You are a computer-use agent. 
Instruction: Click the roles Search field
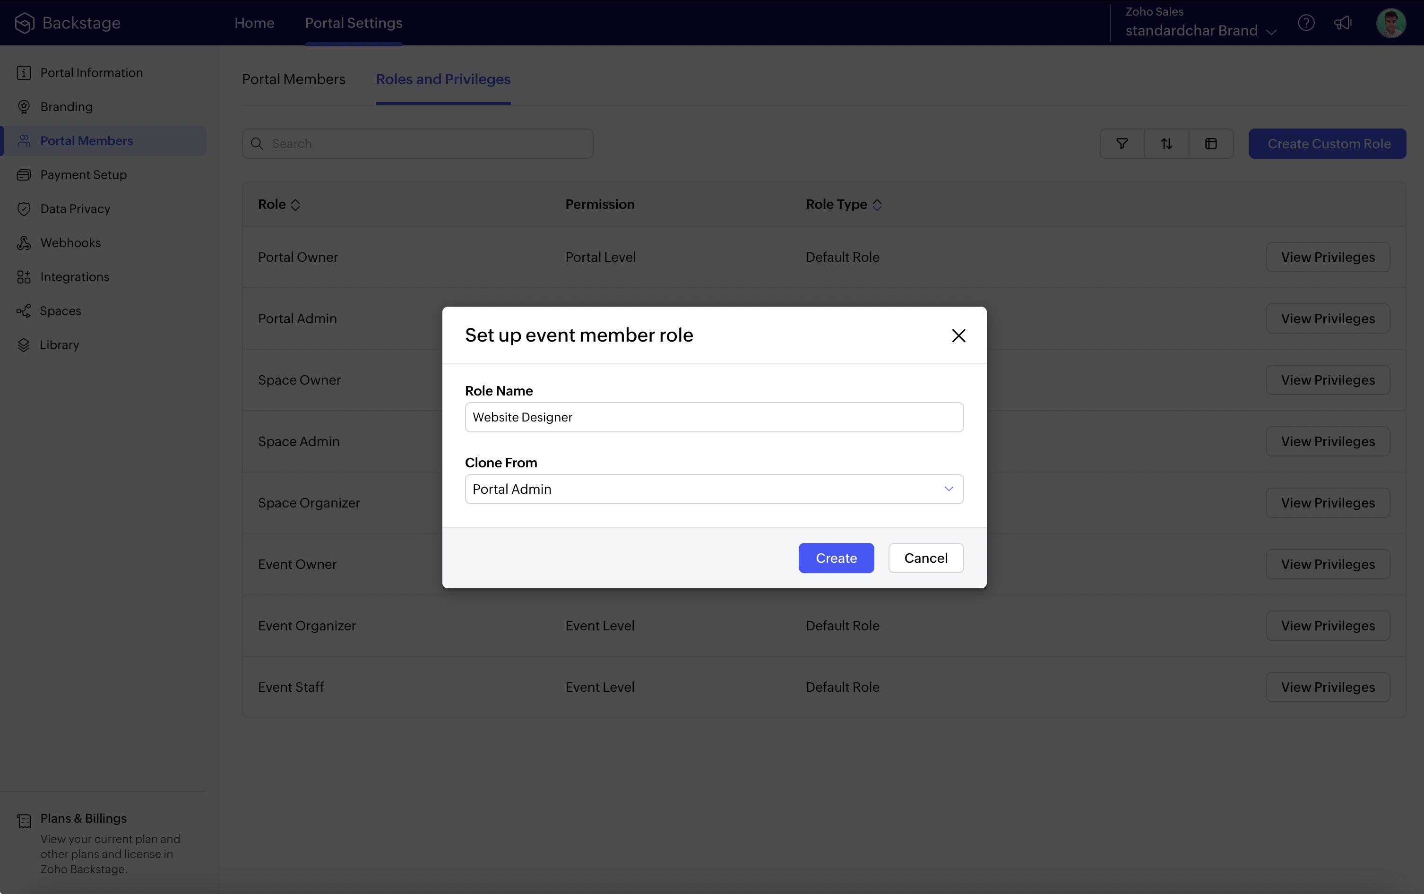click(417, 144)
